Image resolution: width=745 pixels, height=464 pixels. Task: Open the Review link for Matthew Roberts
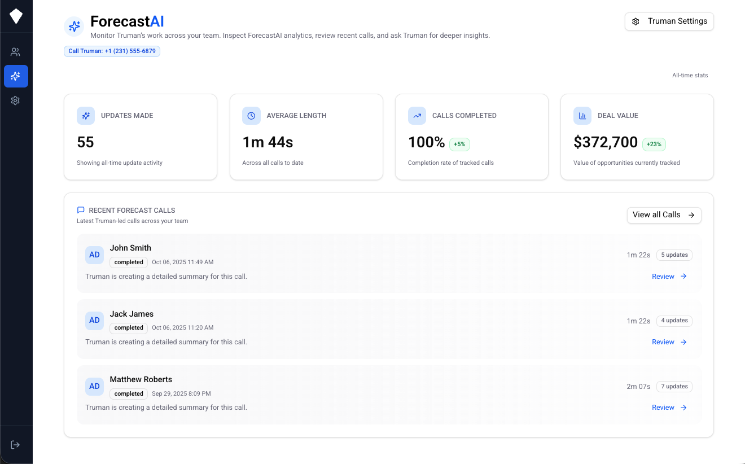[x=669, y=407]
